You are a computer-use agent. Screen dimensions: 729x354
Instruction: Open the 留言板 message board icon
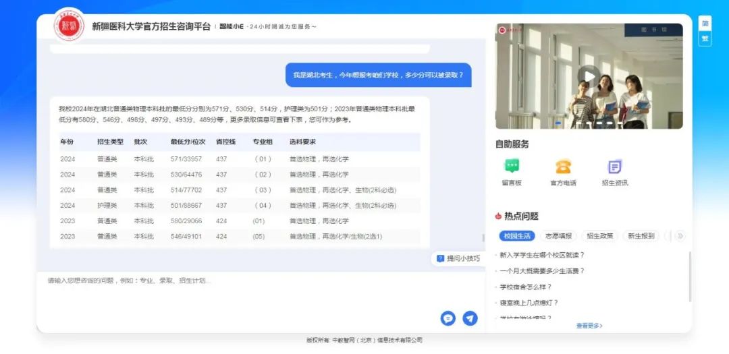(x=512, y=167)
